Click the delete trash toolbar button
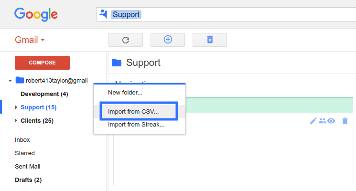The image size is (356, 191). coord(210,40)
